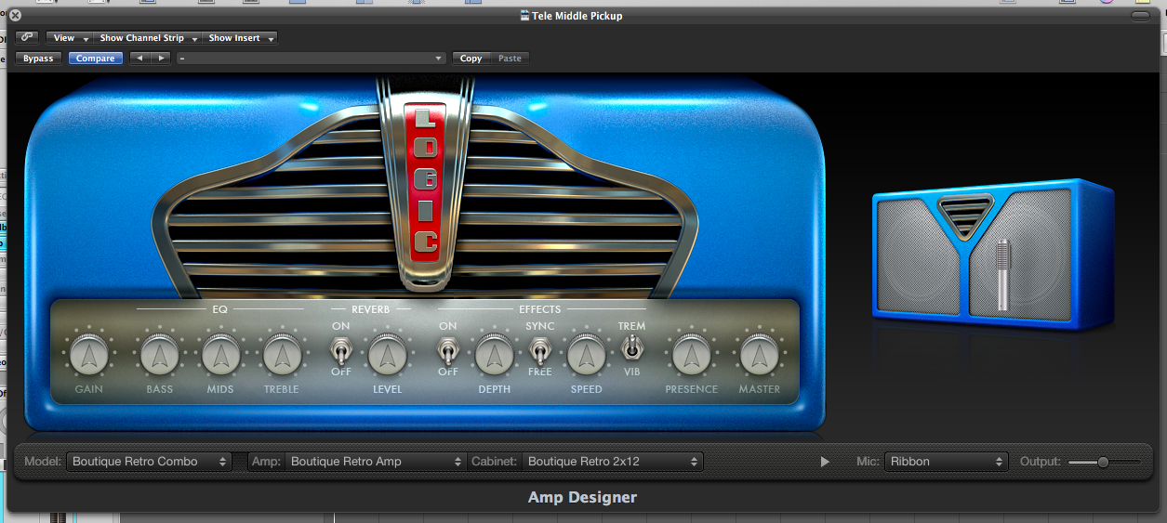Toggle the Bypass button
The height and width of the screenshot is (523, 1167).
point(38,59)
